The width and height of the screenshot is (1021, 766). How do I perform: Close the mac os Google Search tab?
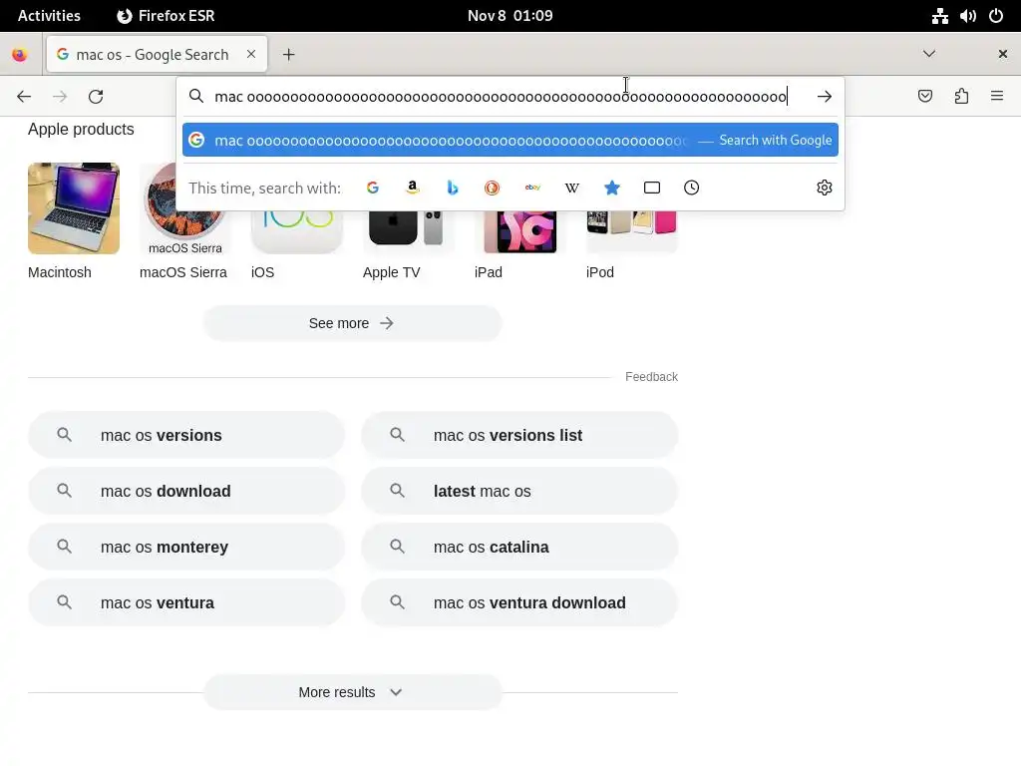pyautogui.click(x=250, y=54)
